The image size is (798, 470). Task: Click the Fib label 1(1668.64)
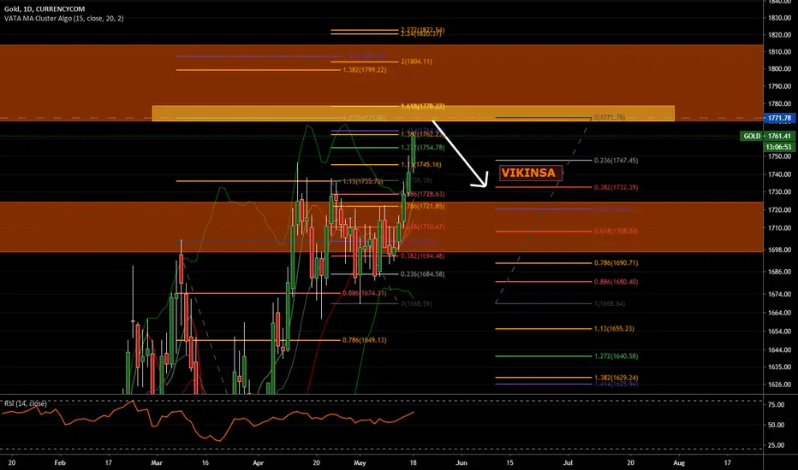[x=609, y=303]
